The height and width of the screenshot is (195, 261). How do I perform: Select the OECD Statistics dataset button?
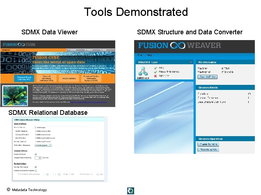coord(69,78)
